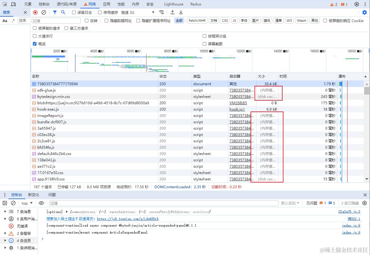Switch to Console tab in top bar

[44, 4]
